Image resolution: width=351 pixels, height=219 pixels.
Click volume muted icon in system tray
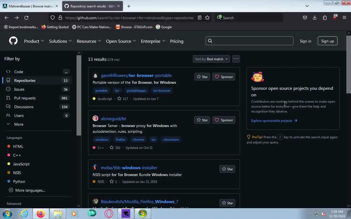[323, 214]
